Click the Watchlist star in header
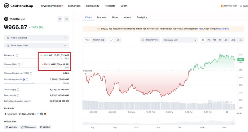The height and width of the screenshot is (132, 248). pyautogui.click(x=241, y=6)
